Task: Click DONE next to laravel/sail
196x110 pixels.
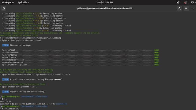Action: point(156,50)
